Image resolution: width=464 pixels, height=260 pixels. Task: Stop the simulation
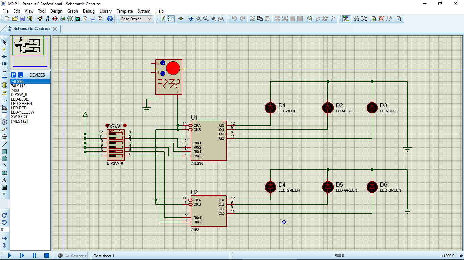tap(47, 256)
